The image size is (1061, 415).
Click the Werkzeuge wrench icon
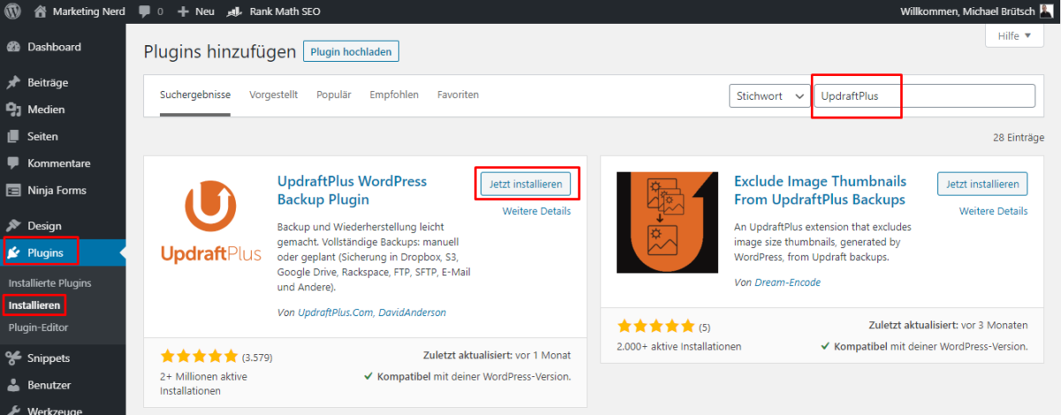click(13, 410)
